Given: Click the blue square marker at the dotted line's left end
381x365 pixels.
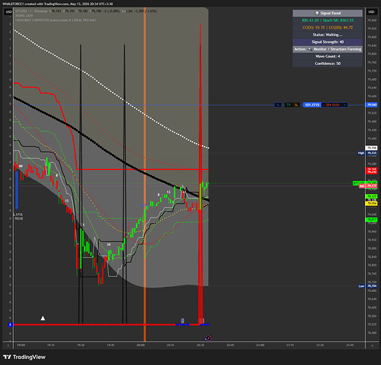Looking at the screenshot, I should tap(10, 325).
